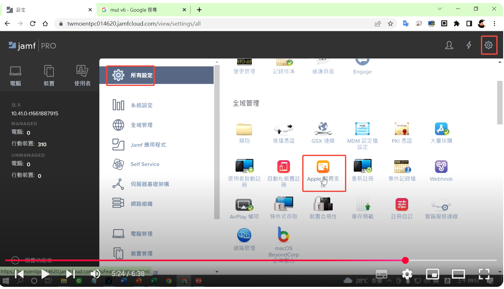Open the PKI 憑證 setting
Screen dimensions: 504x289
402,129
